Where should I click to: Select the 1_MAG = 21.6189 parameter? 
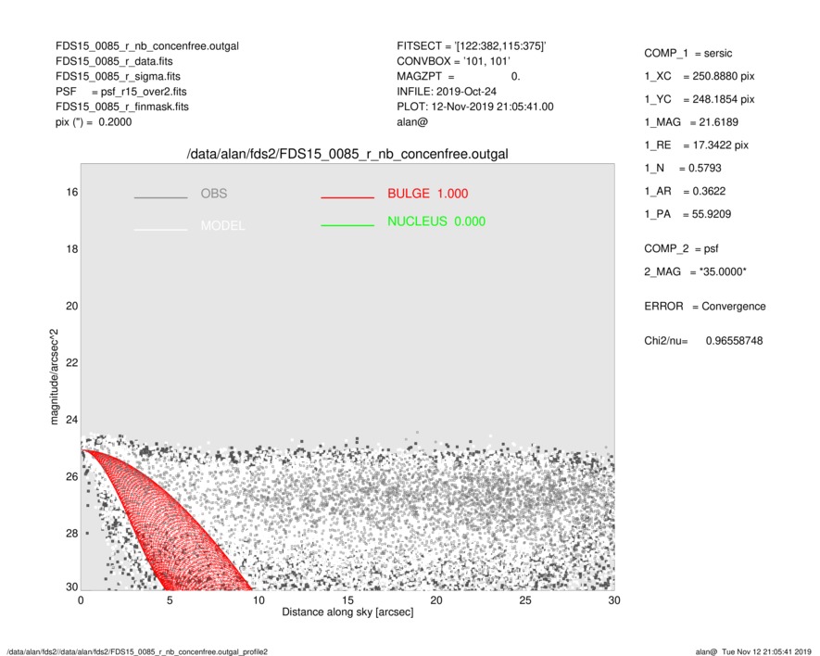691,122
